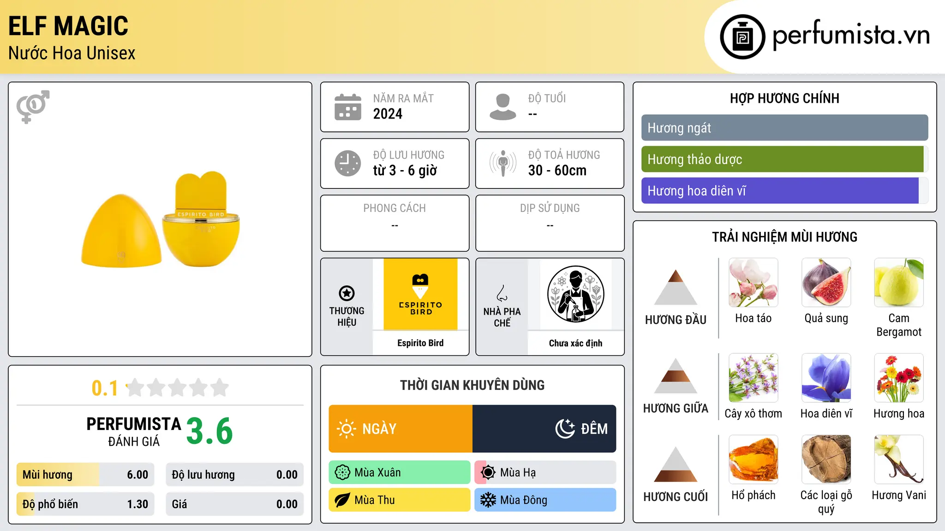Image resolution: width=945 pixels, height=531 pixels.
Task: Click the Phong cách card
Action: click(x=395, y=223)
